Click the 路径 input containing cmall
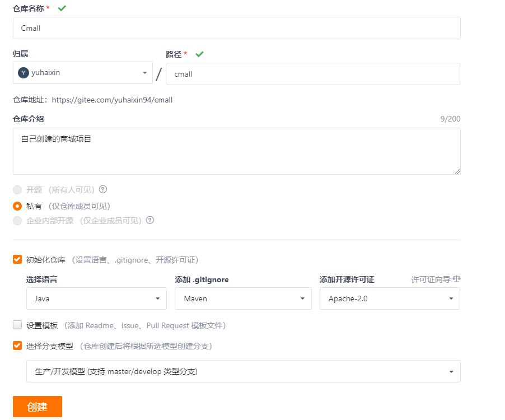Viewport: 505px width, 420px height. [x=313, y=74]
